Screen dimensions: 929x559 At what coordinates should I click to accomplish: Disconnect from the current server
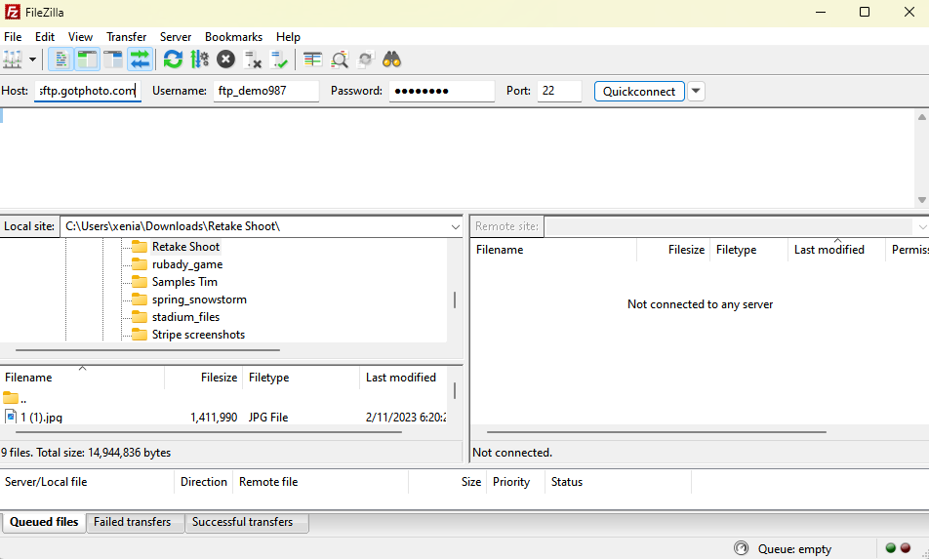[253, 60]
